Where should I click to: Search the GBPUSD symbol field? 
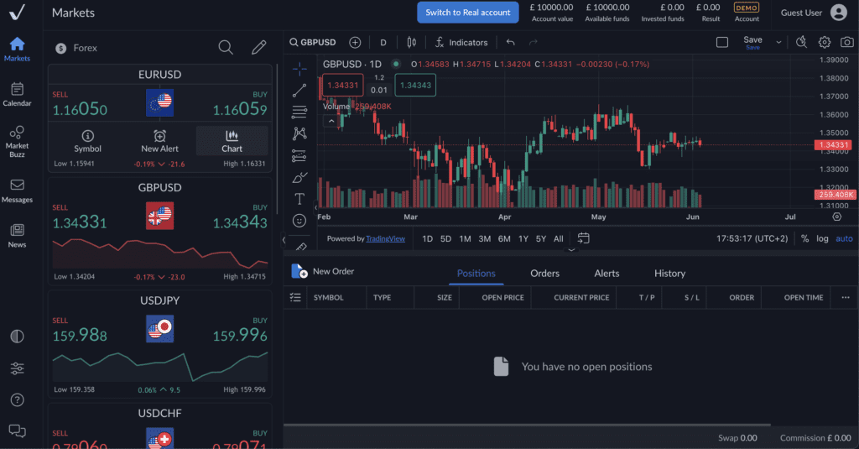(313, 42)
